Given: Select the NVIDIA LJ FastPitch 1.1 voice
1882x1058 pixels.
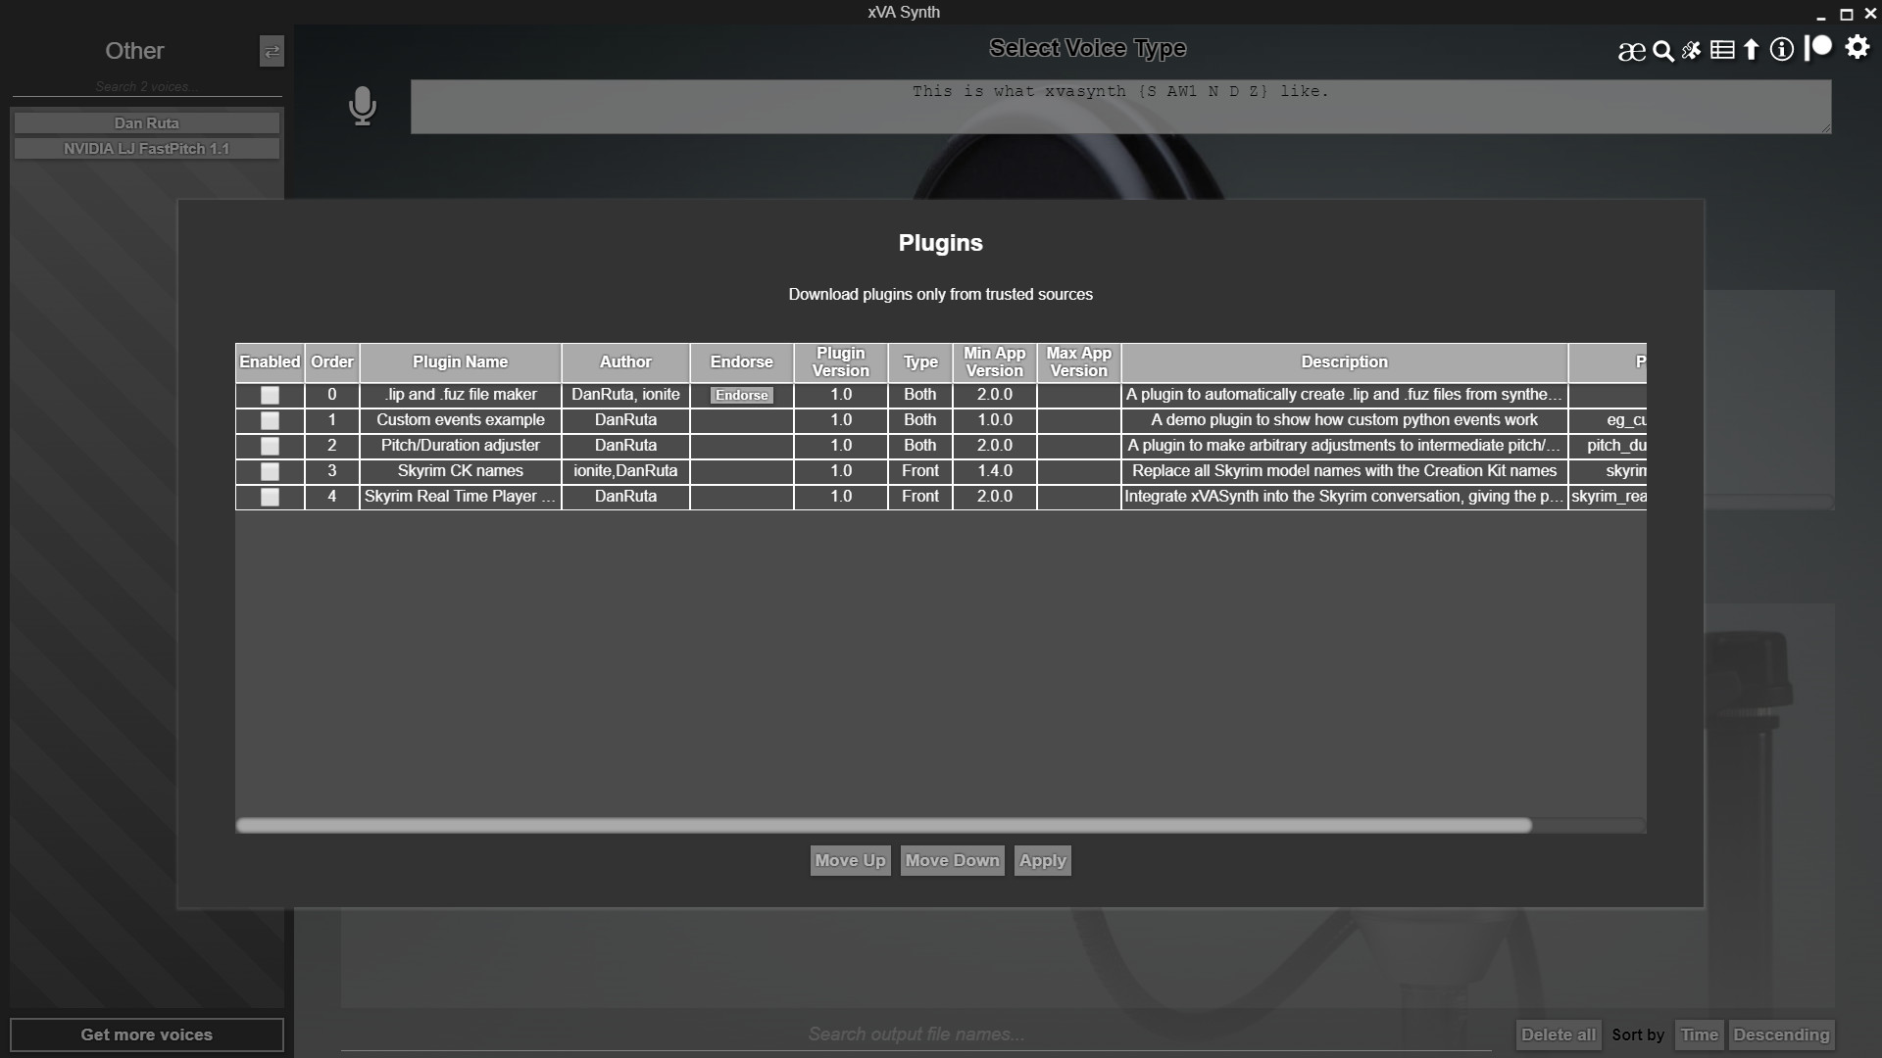Looking at the screenshot, I should pos(146,147).
